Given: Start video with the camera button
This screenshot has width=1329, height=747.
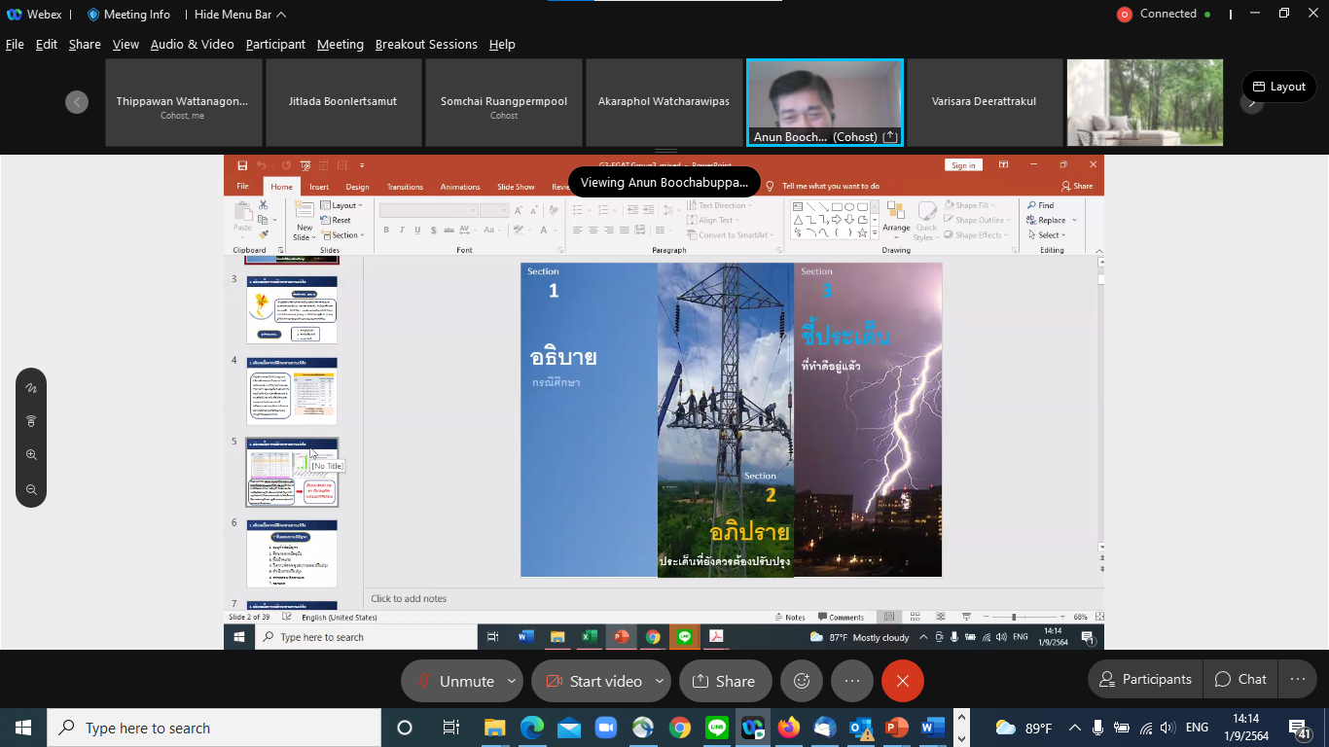Looking at the screenshot, I should tap(593, 681).
